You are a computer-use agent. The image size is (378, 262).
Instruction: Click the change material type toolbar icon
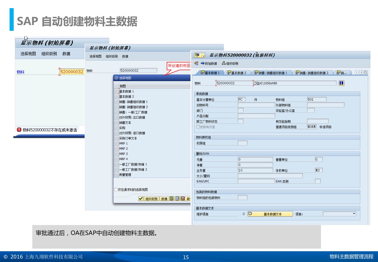coord(197,63)
